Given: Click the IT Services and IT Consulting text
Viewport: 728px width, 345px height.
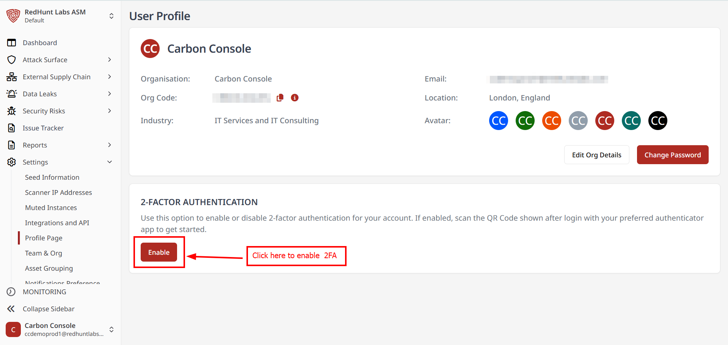Looking at the screenshot, I should click(x=267, y=121).
